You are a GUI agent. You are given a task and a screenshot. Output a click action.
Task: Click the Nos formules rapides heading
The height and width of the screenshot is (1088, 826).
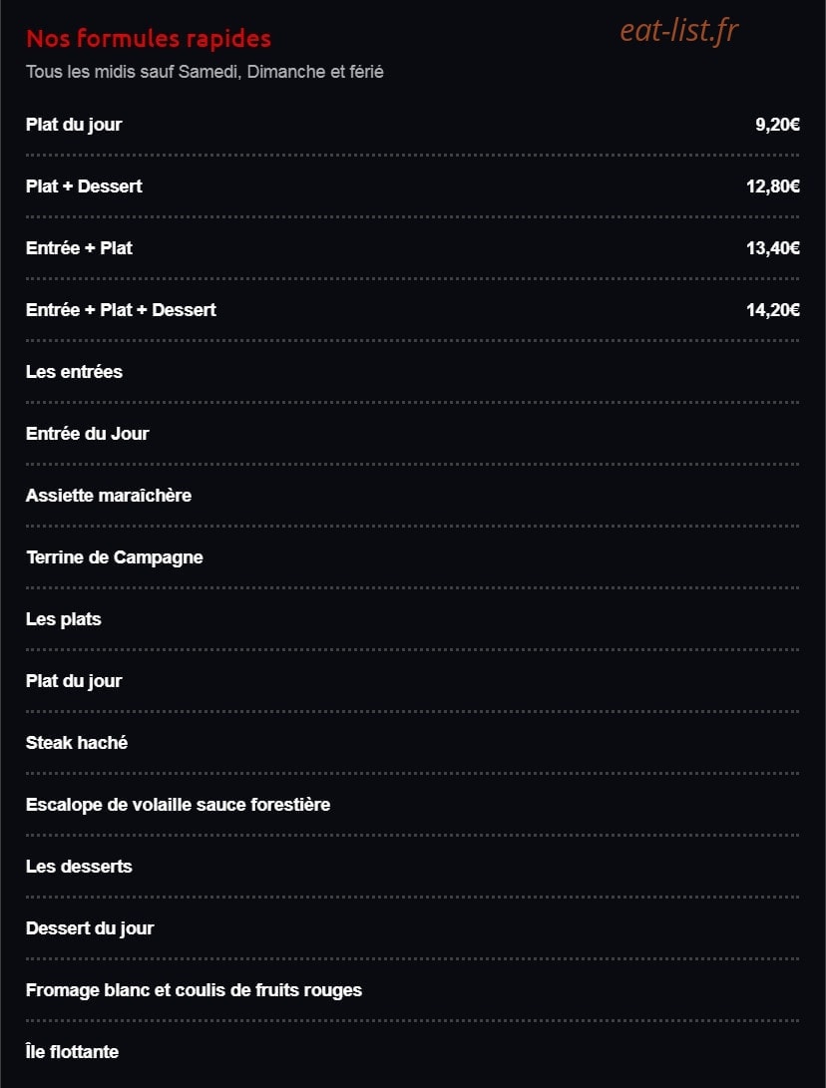click(x=149, y=38)
